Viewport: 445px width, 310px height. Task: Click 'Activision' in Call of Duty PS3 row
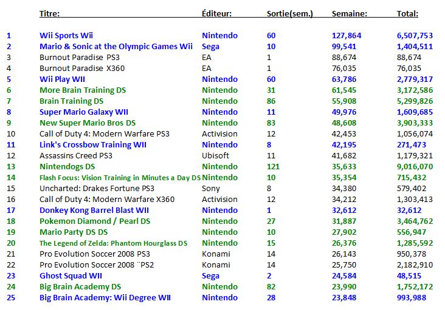[219, 134]
